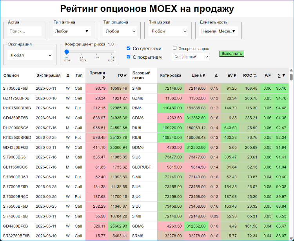
Task: Select option row Si79000BG6
Action: tap(144, 157)
